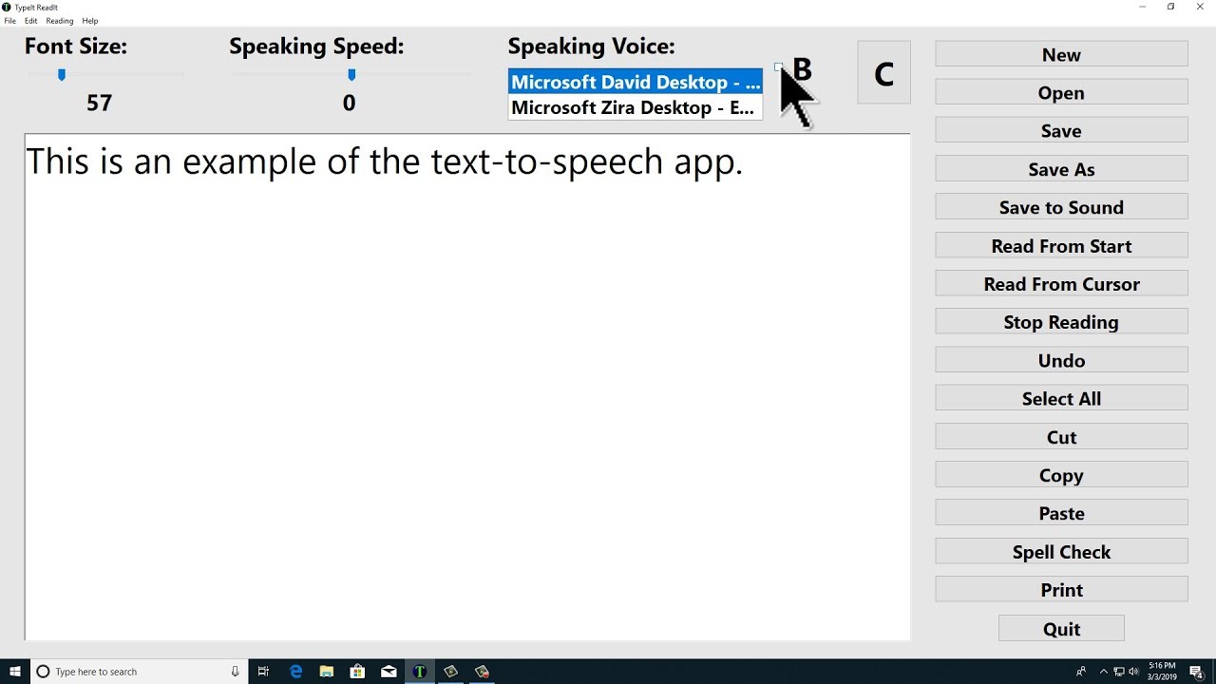Open the Help menu
The height and width of the screenshot is (684, 1216).
coord(90,21)
